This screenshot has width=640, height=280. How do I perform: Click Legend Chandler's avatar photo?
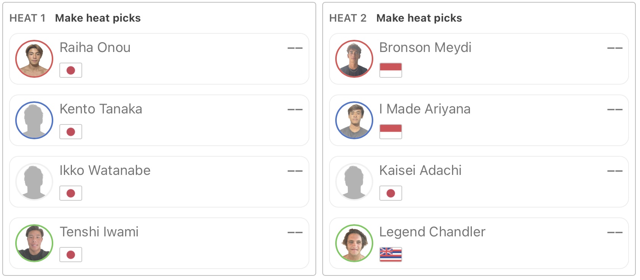coord(354,243)
